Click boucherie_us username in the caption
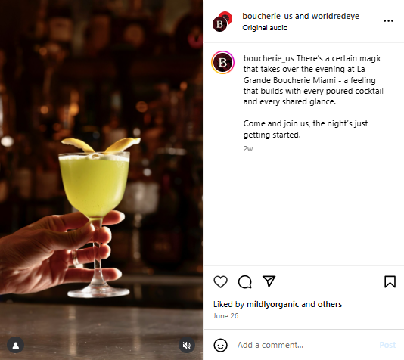 (x=269, y=58)
